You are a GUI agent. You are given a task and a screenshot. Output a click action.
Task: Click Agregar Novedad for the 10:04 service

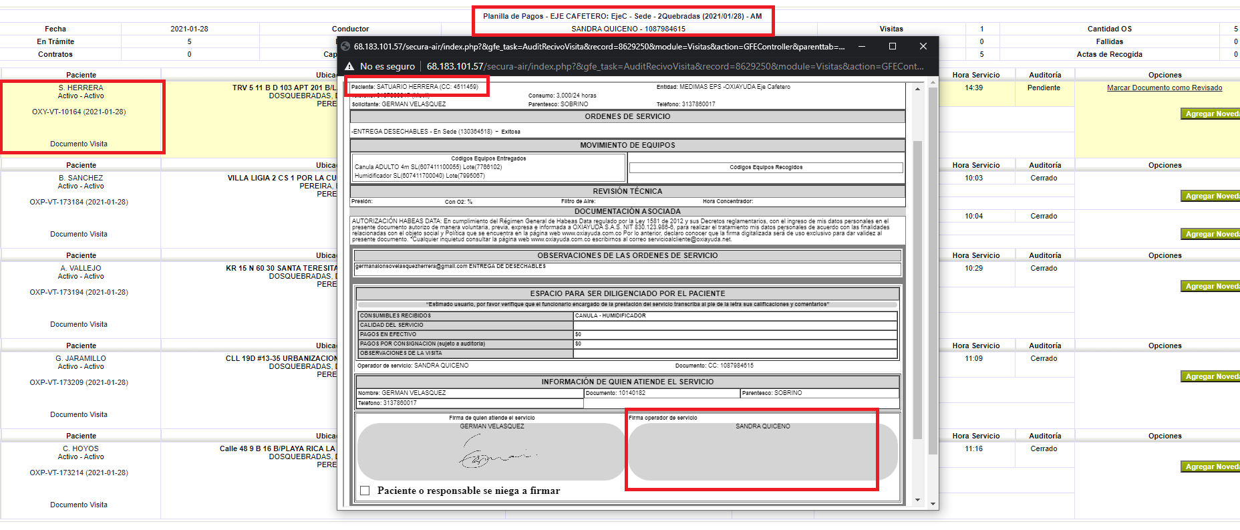tap(1211, 235)
